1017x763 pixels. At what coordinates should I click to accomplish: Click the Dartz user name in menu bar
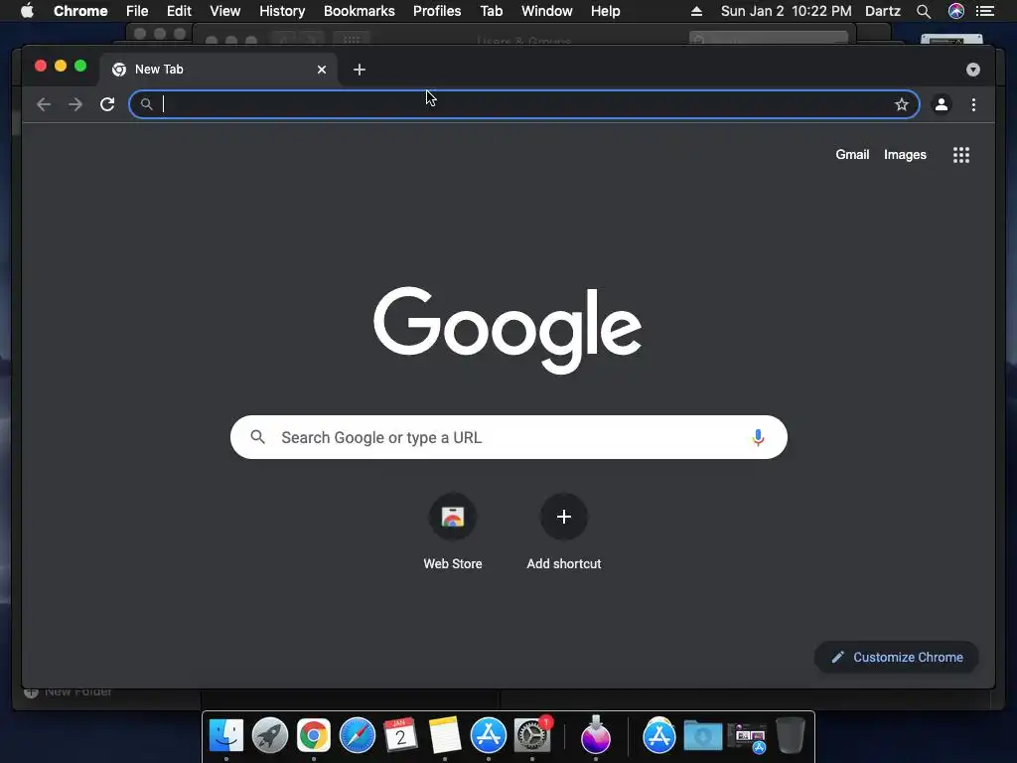883,11
